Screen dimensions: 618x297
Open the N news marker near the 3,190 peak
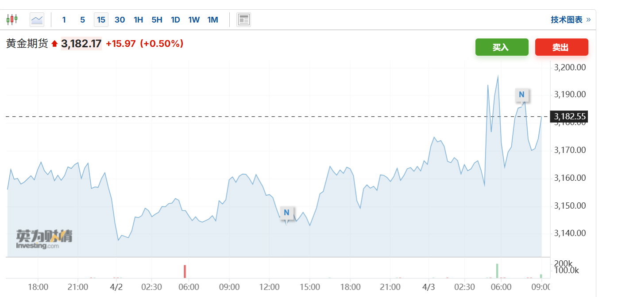pyautogui.click(x=521, y=94)
